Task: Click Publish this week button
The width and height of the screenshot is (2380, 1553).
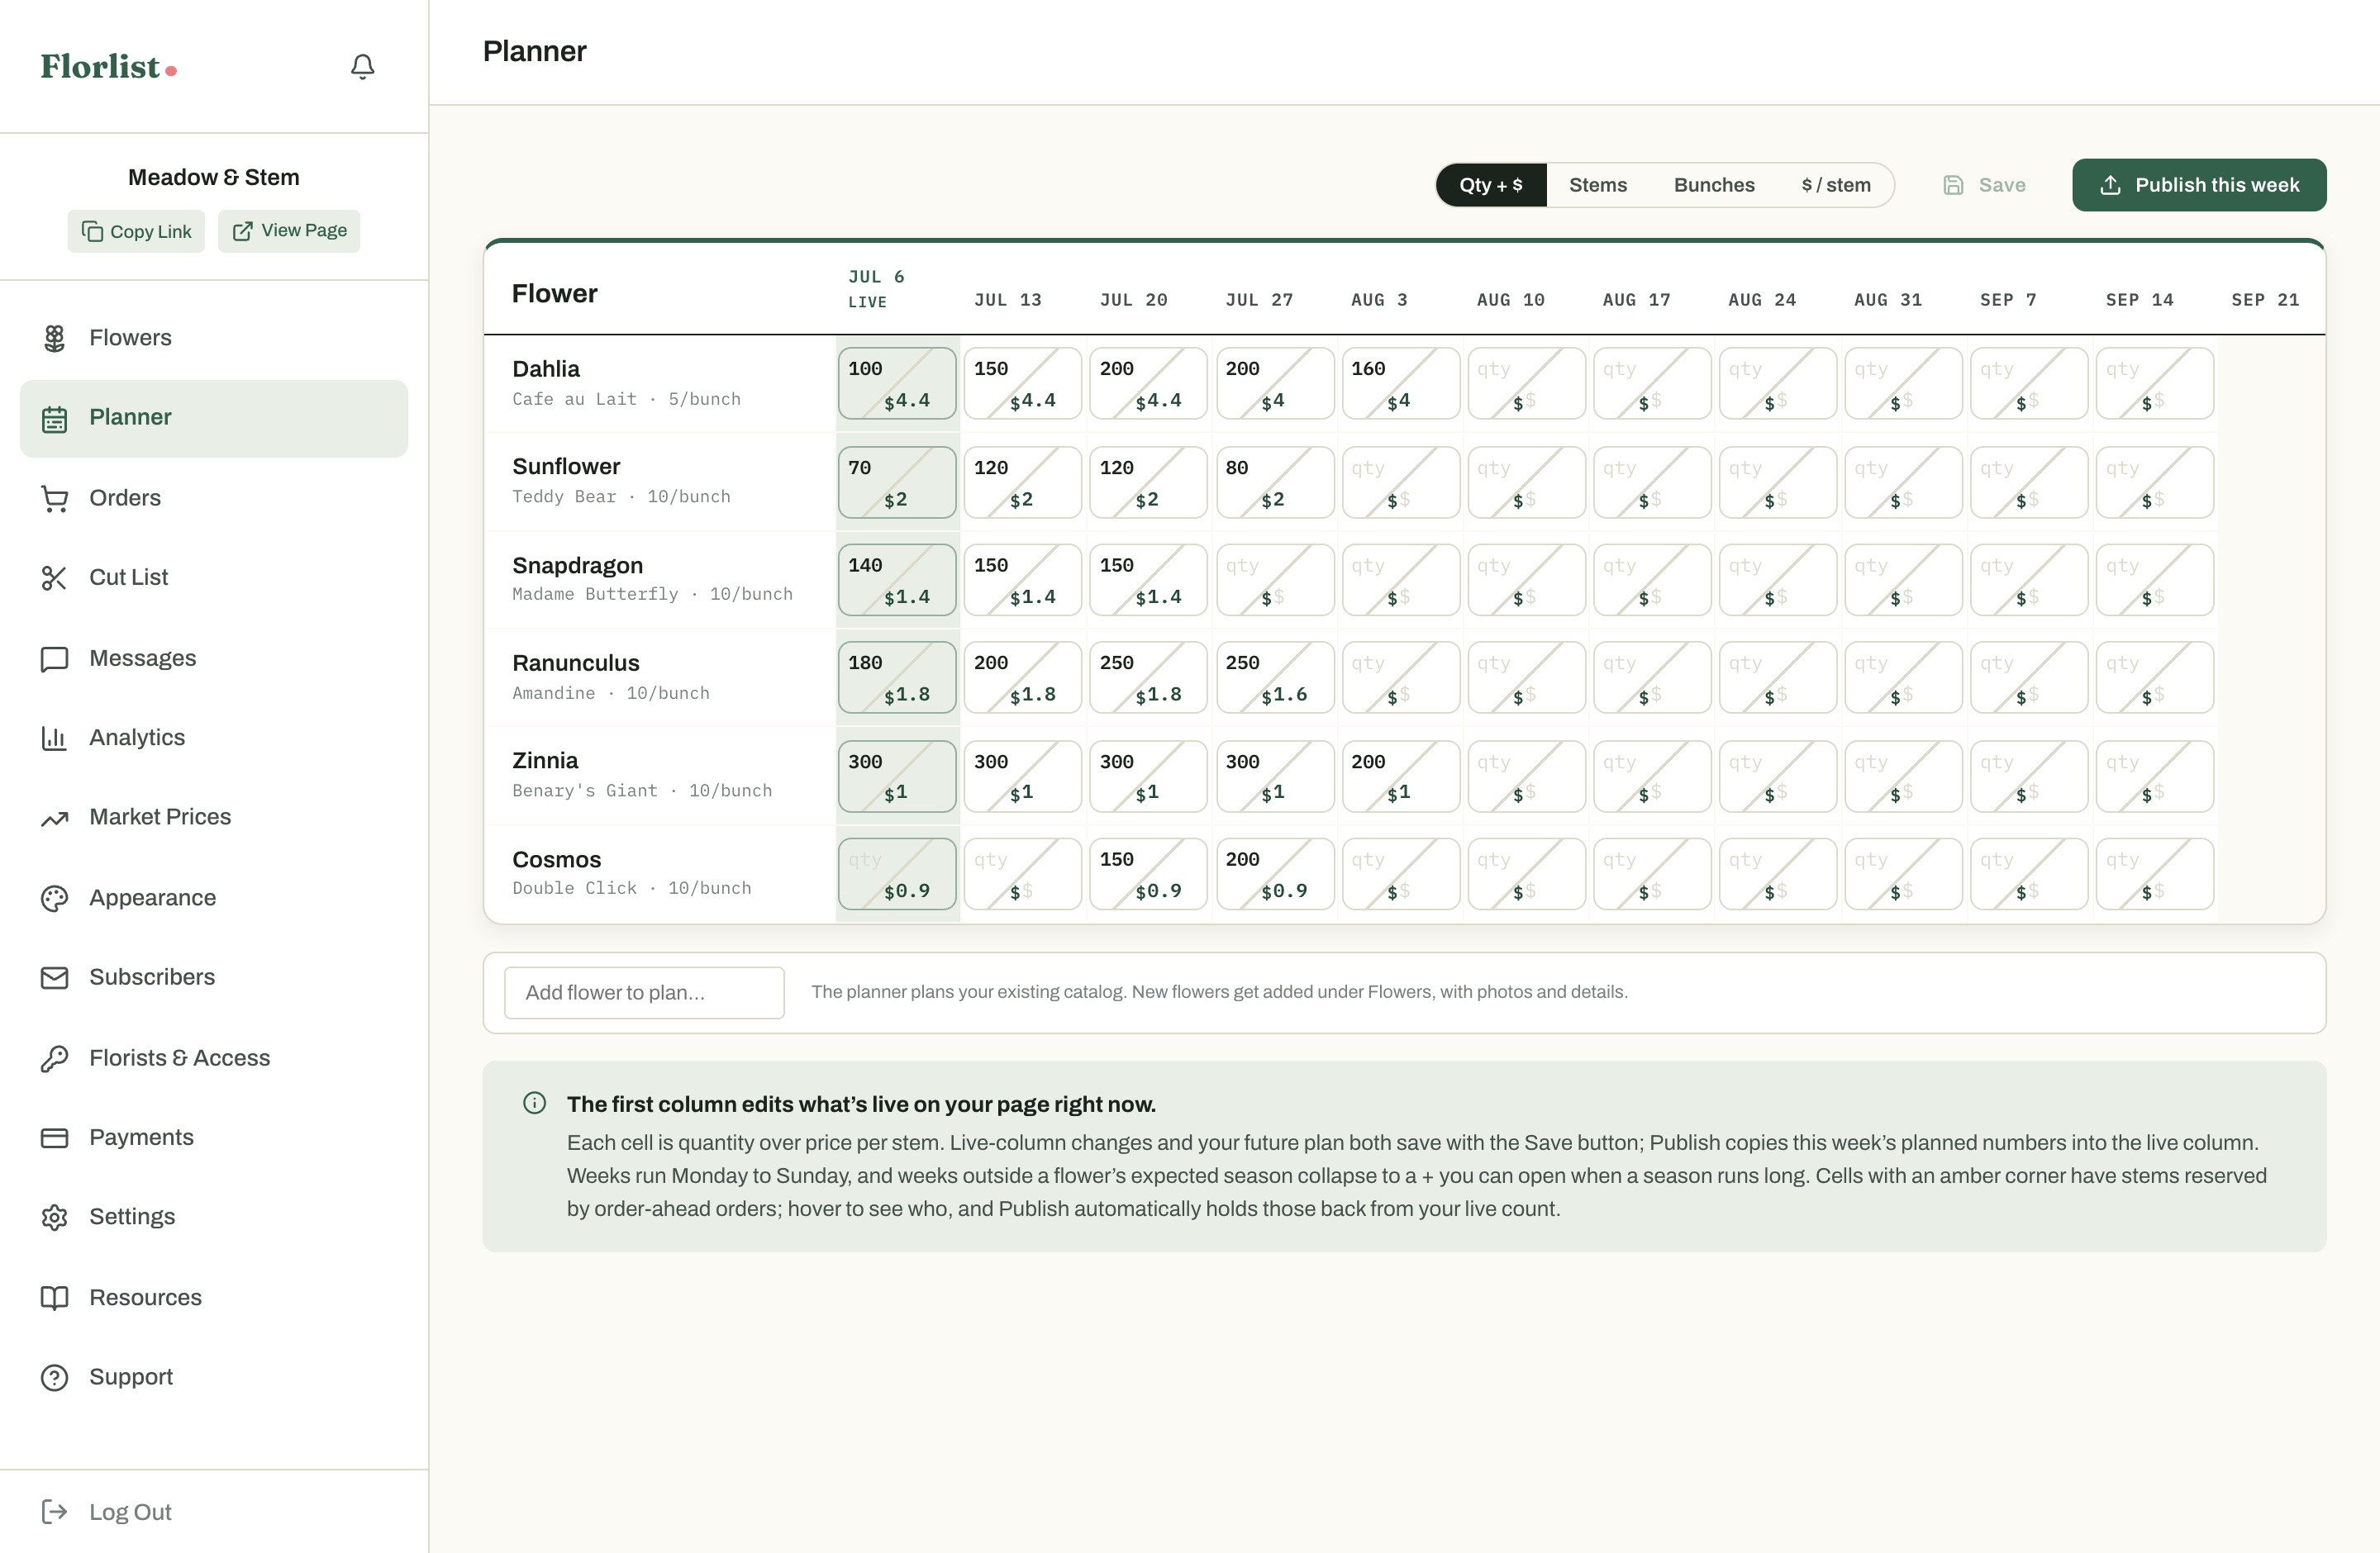Action: (2199, 185)
